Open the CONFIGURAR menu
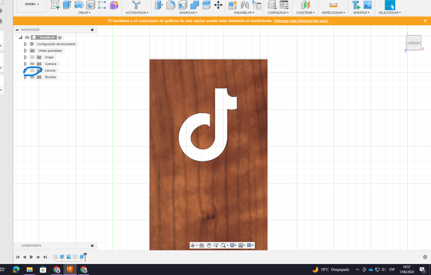 [x=278, y=13]
